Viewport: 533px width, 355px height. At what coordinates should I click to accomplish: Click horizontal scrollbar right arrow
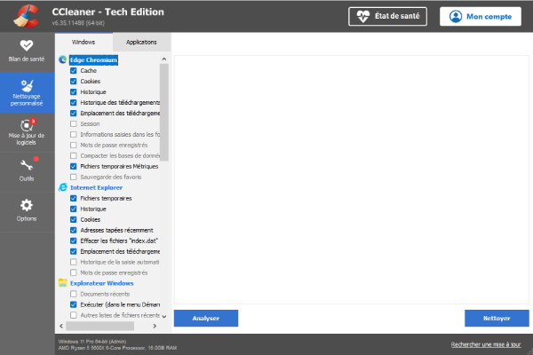coord(155,326)
